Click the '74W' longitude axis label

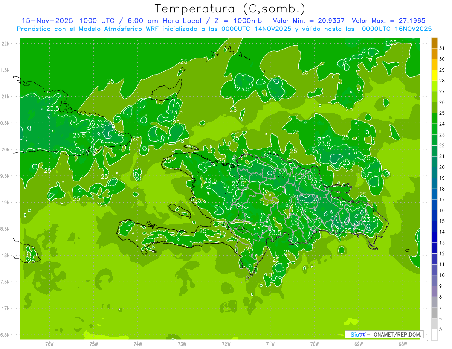138,344
